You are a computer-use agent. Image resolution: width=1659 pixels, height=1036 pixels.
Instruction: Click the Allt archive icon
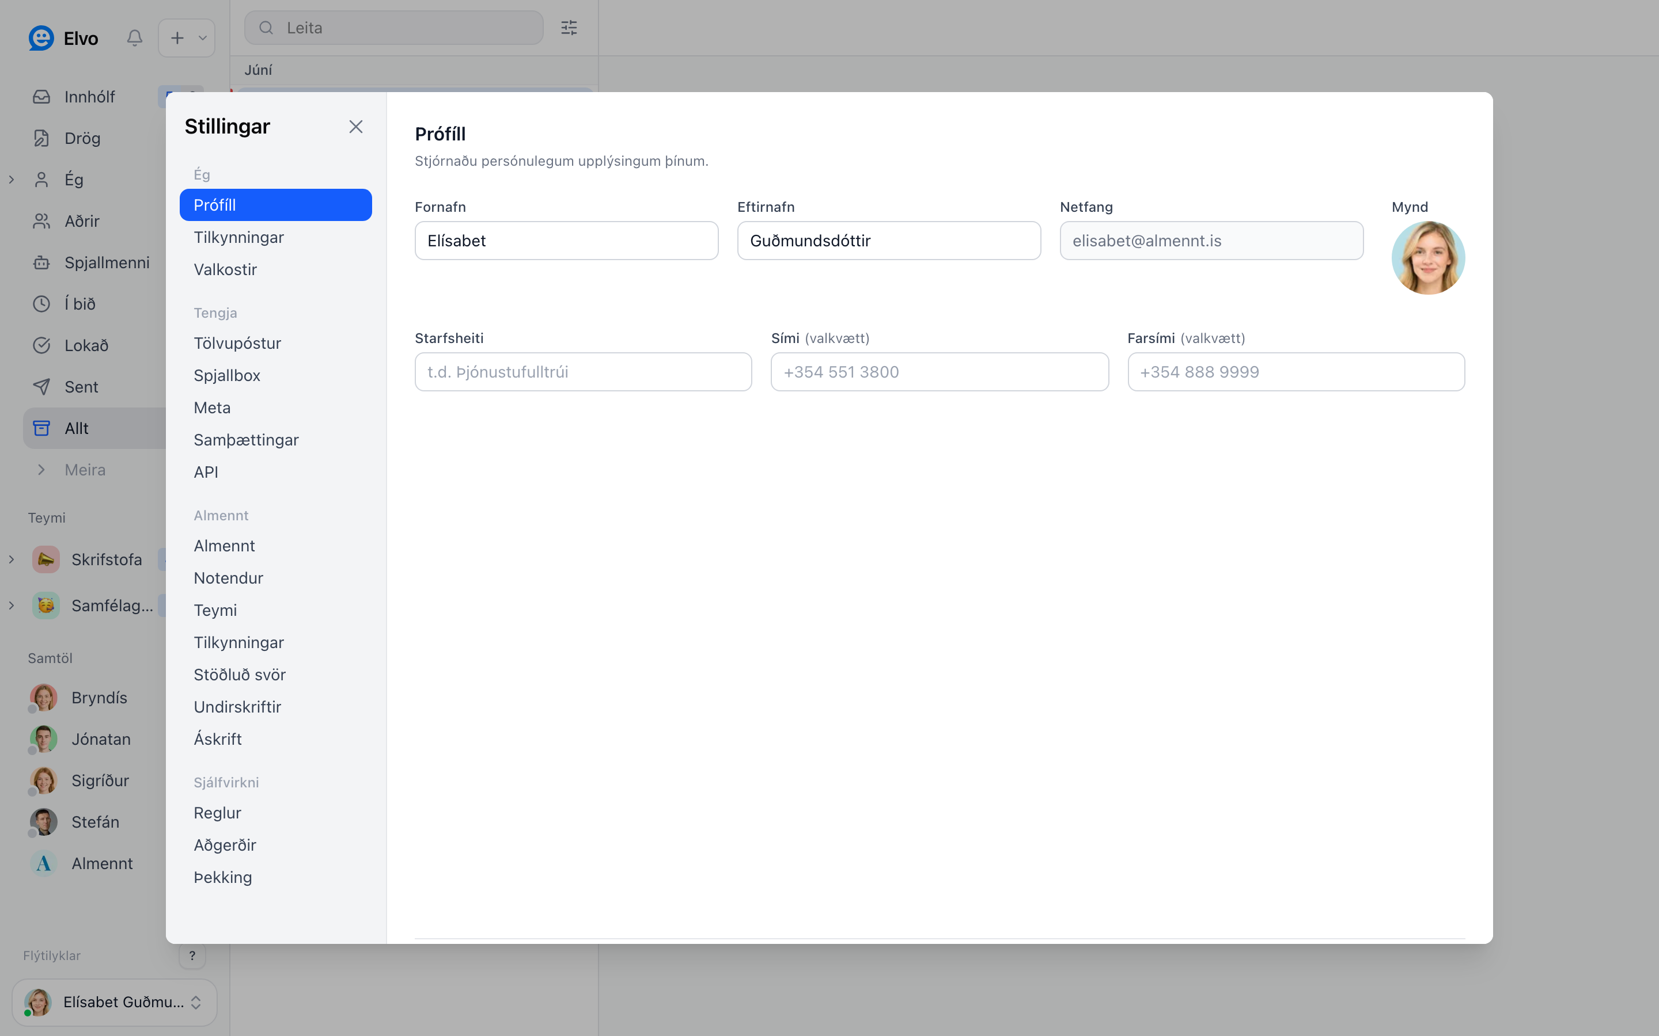tap(42, 428)
